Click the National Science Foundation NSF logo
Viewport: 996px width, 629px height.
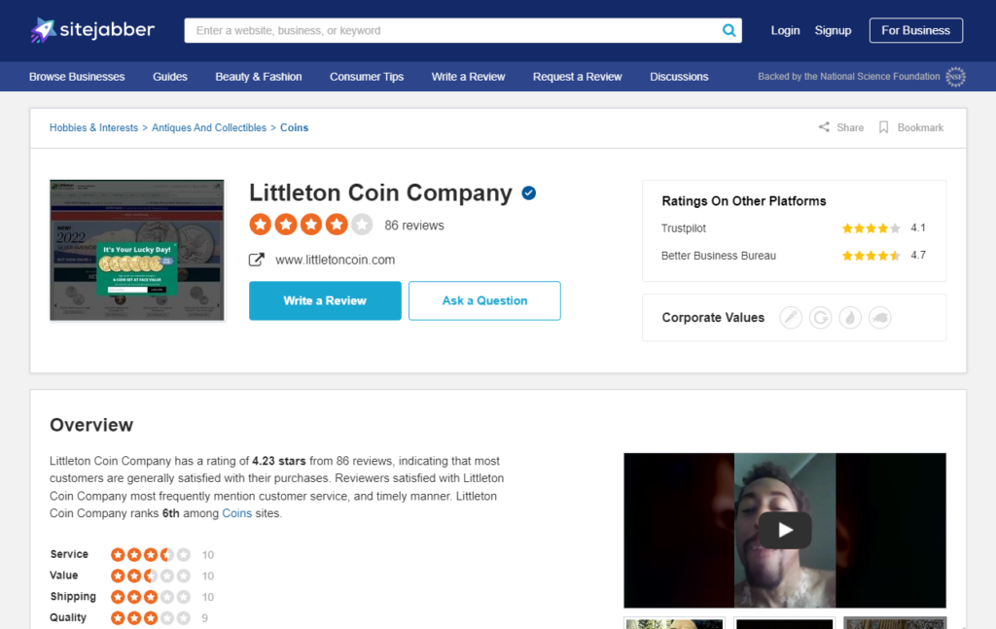point(955,77)
